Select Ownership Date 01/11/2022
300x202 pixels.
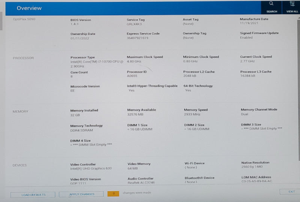pyautogui.click(x=80, y=38)
